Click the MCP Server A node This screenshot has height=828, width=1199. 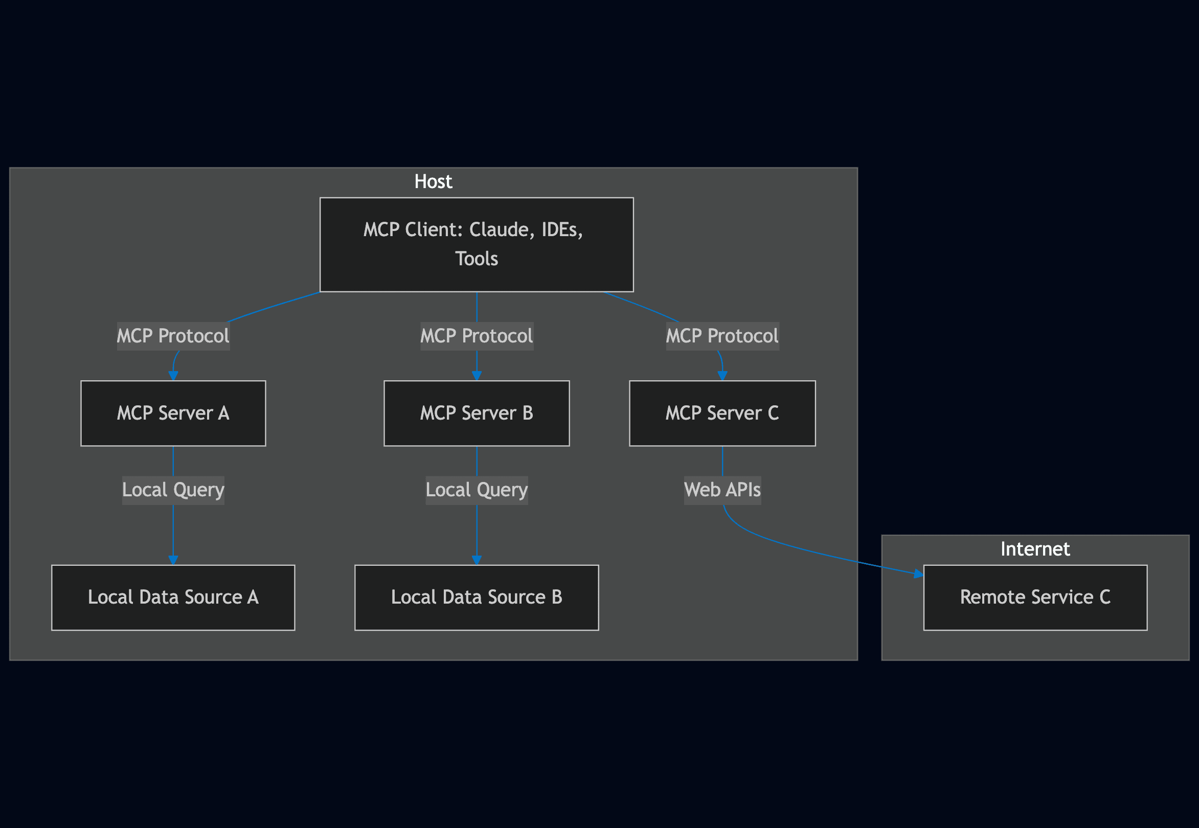(x=173, y=413)
